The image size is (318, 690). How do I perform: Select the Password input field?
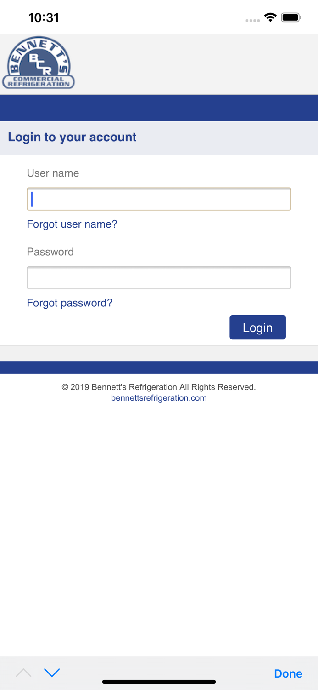159,278
